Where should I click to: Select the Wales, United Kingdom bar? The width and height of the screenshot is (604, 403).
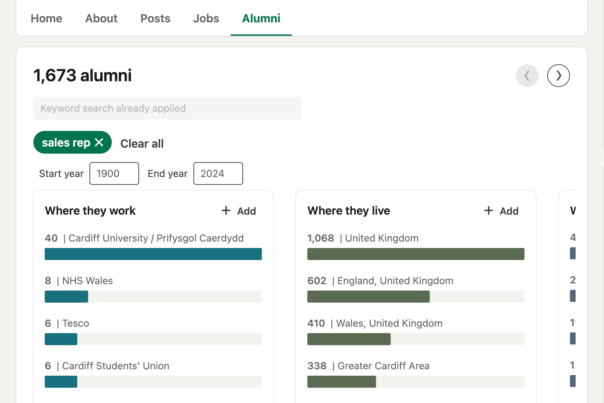pyautogui.click(x=416, y=339)
